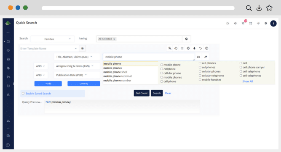The height and width of the screenshot is (152, 281).
Task: Click the translate icon in query toolbar
Action: 169,48
